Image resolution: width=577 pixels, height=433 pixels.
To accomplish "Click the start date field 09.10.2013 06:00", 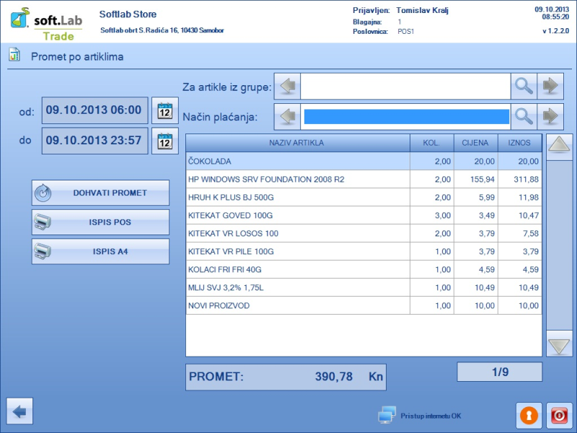I will pyautogui.click(x=94, y=110).
